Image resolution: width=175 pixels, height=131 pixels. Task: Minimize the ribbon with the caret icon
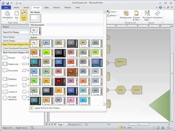pyautogui.click(x=157, y=8)
